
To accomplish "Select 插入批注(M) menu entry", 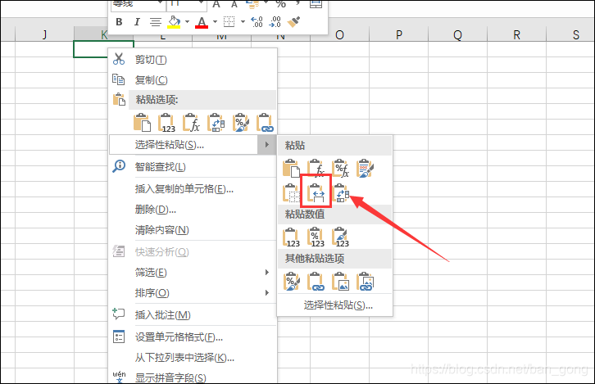I will pyautogui.click(x=193, y=314).
